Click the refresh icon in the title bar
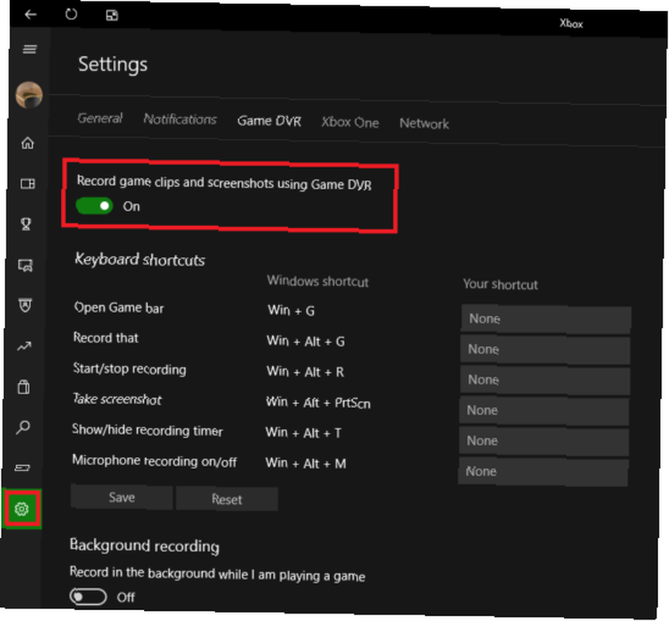Viewport: 669px width, 621px height. pos(71,15)
